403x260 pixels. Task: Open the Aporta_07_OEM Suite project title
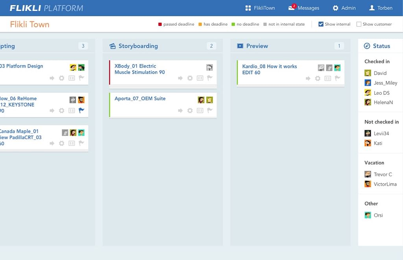[140, 98]
